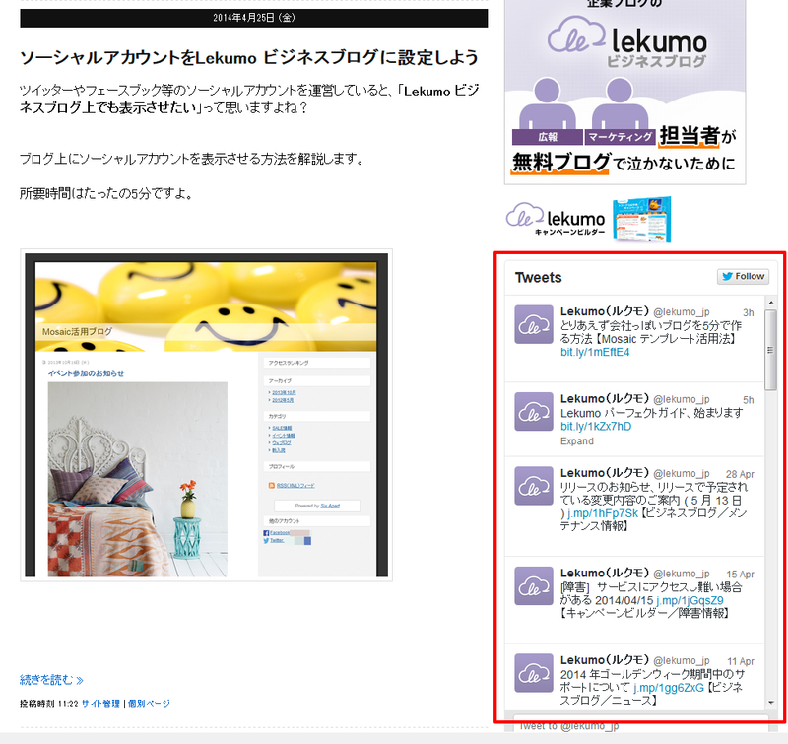
Task: Click Lekumo avatar on the 15 Apr tweet
Action: pos(534,585)
